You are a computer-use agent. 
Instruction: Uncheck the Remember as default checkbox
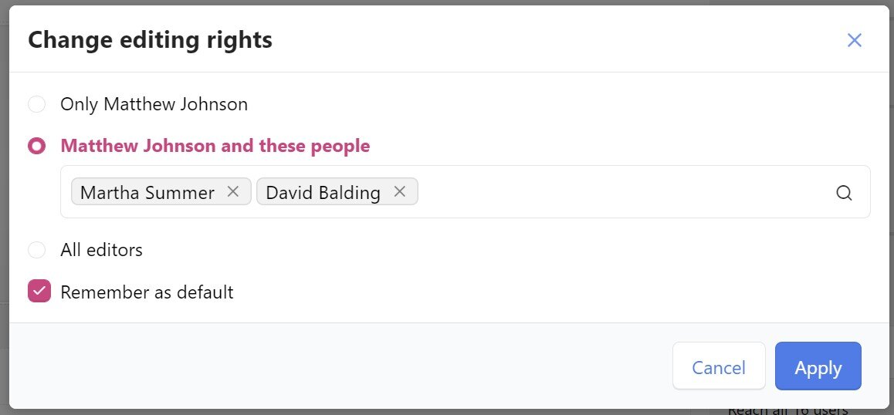point(39,292)
